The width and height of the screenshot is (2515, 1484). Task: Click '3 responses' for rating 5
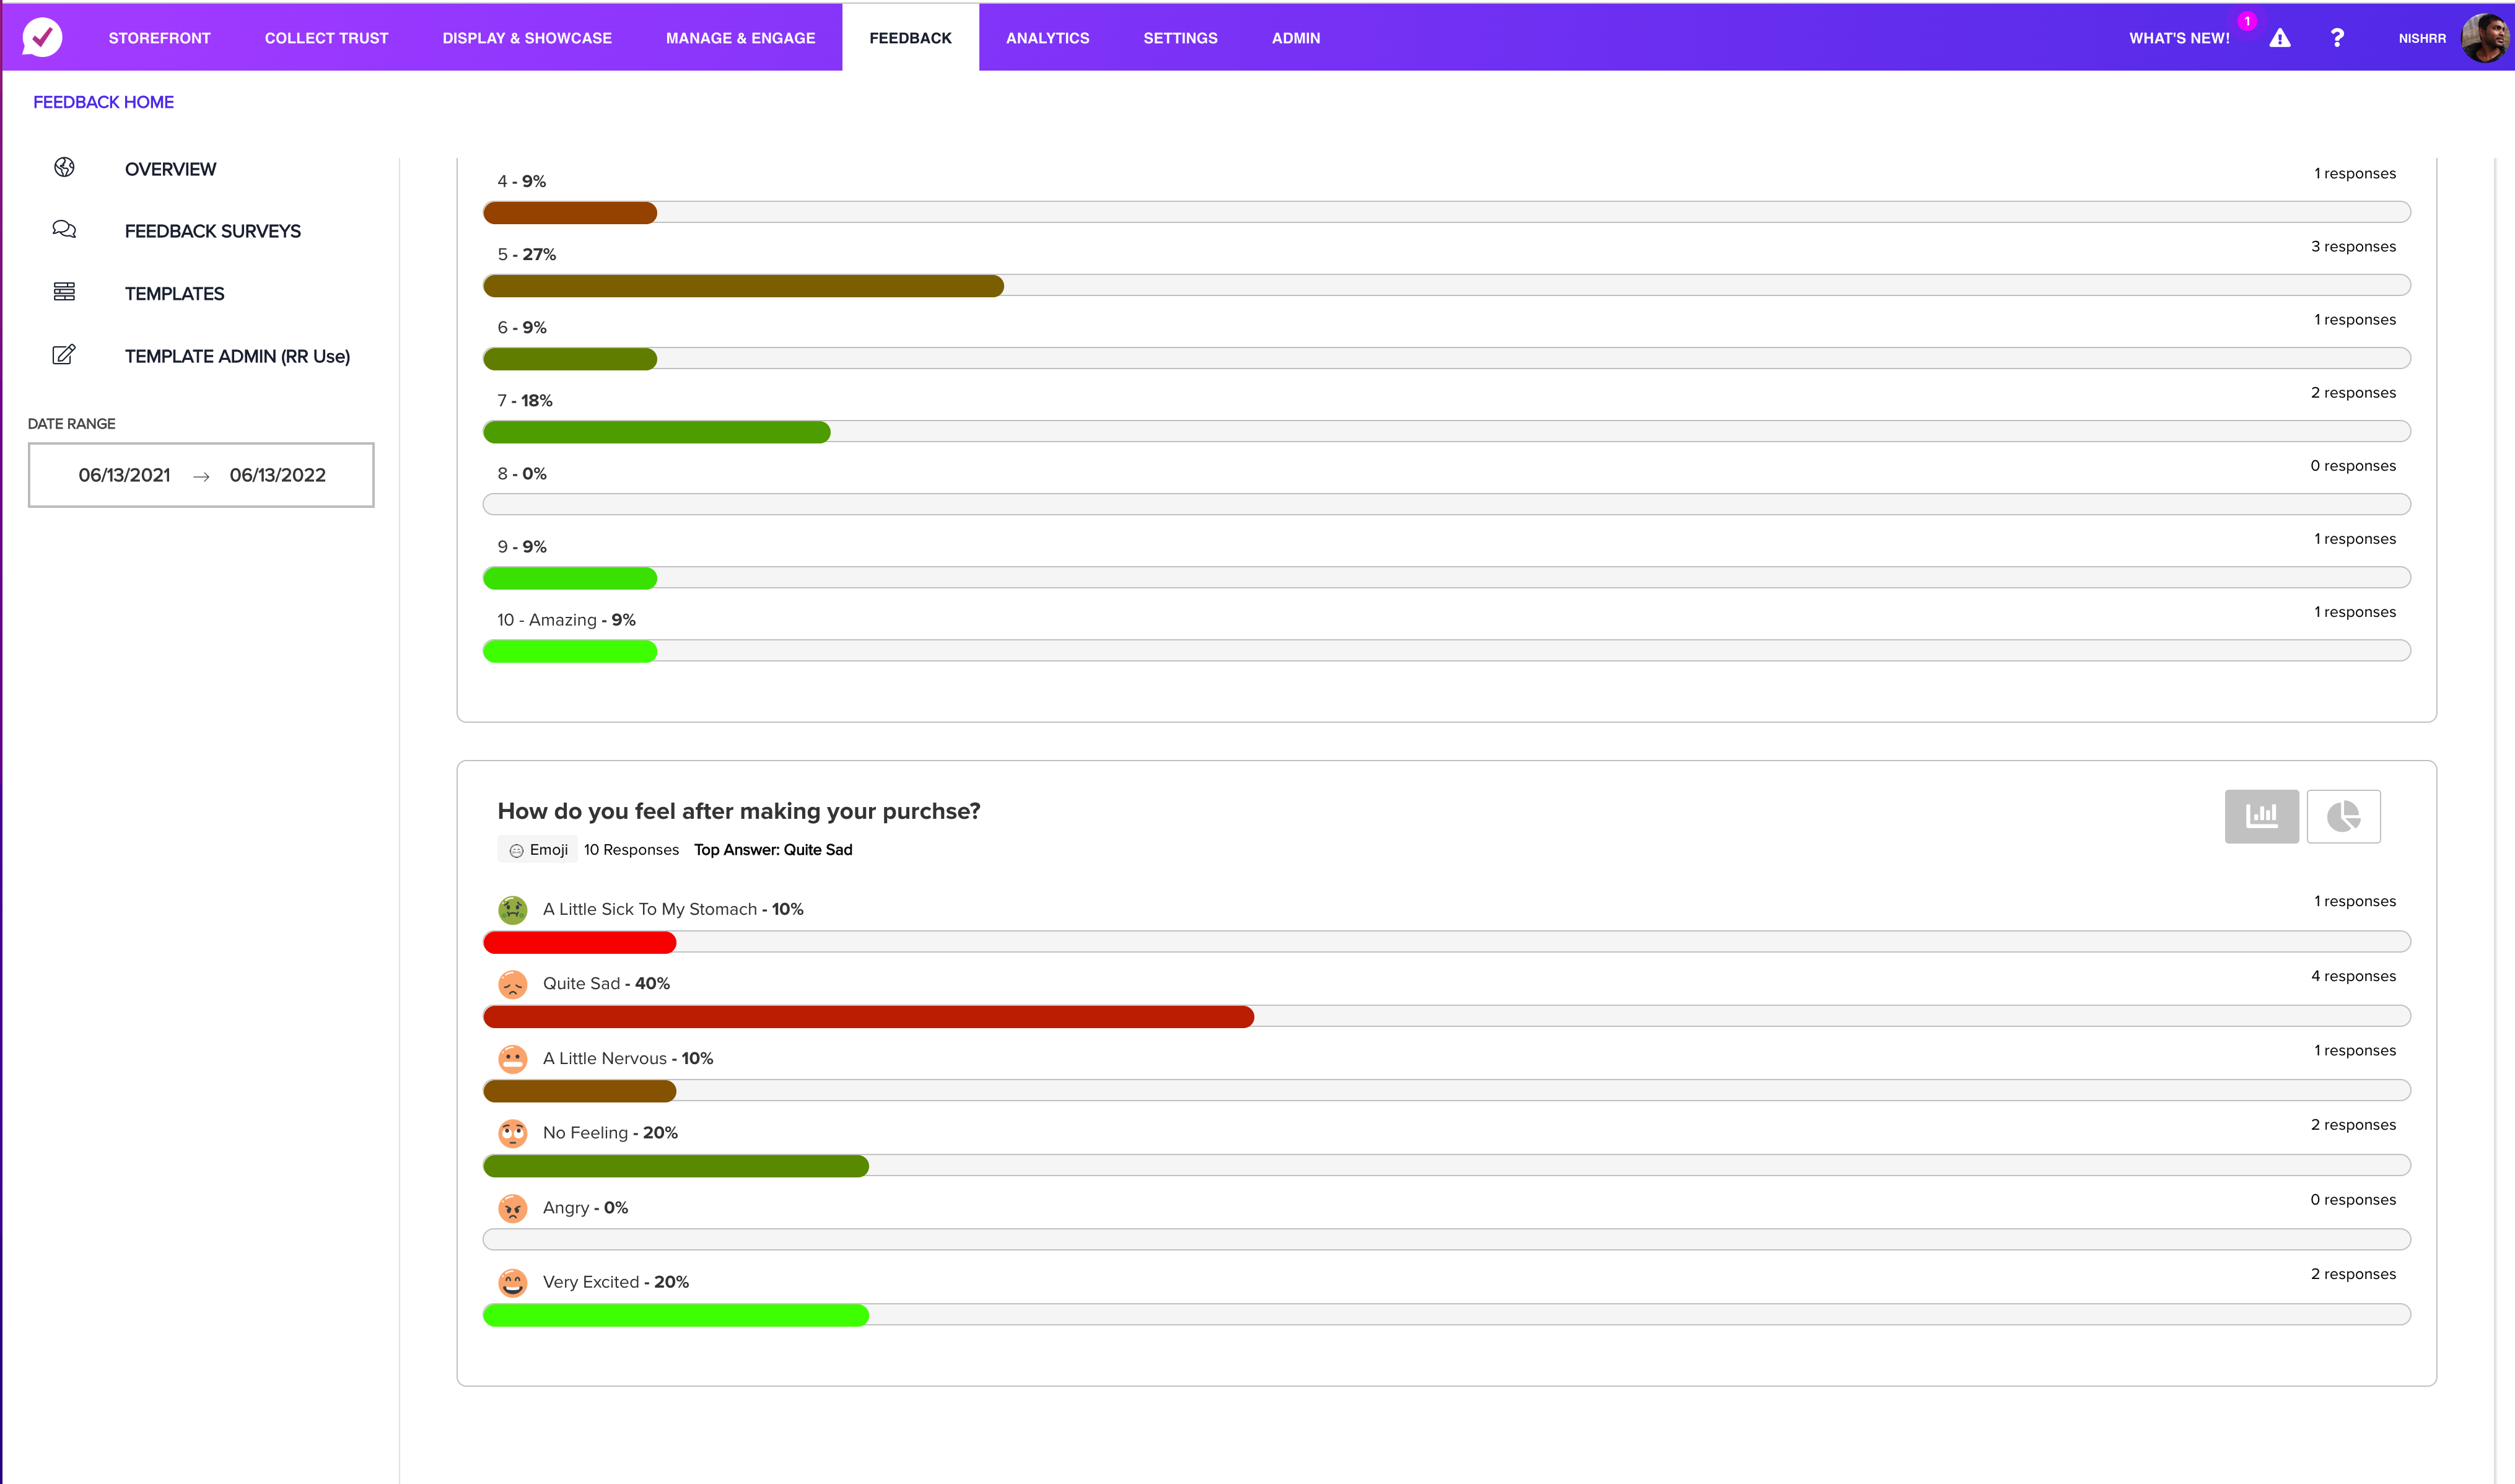tap(2353, 246)
